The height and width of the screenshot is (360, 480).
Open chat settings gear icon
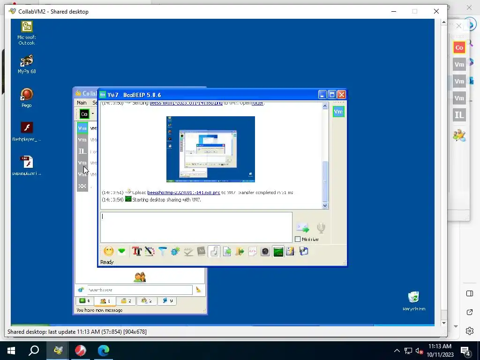point(175,251)
